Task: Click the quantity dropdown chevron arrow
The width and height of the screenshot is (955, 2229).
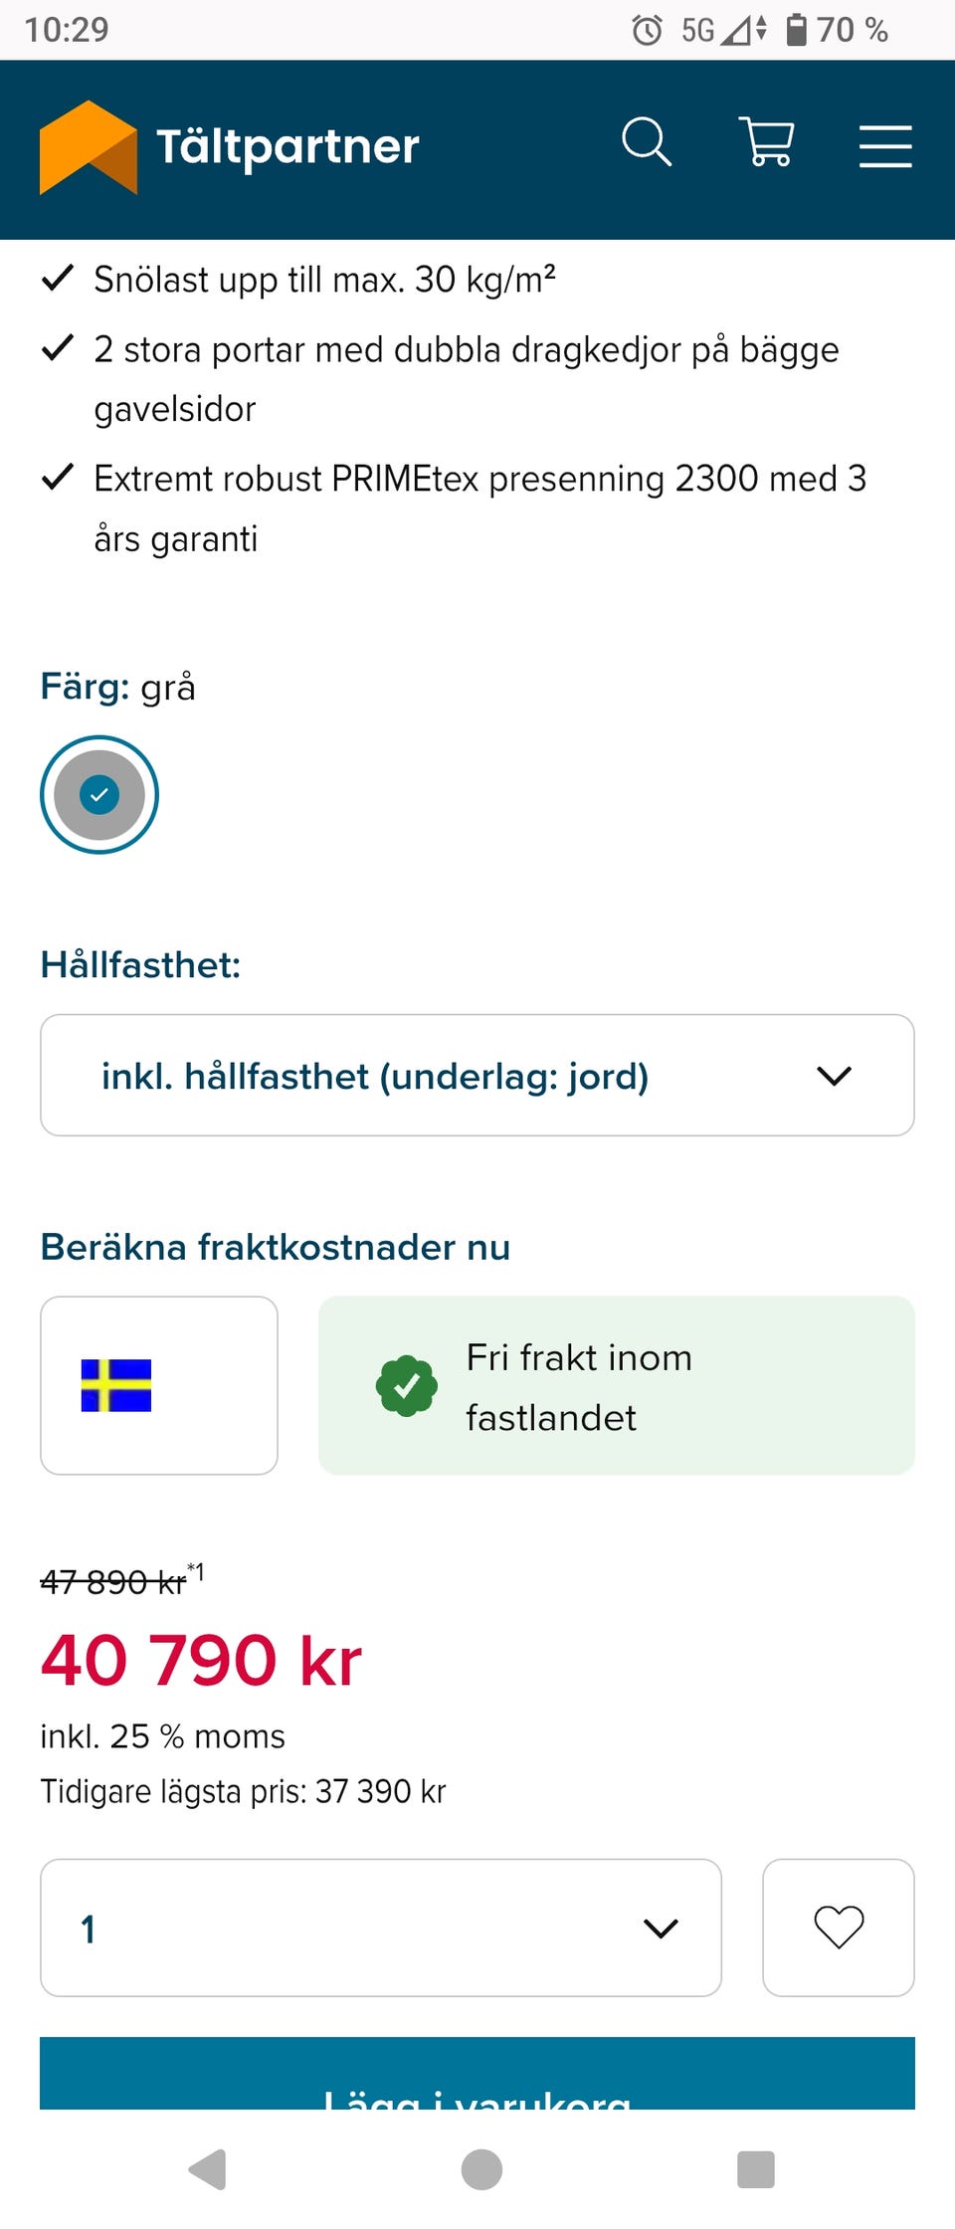Action: pyautogui.click(x=661, y=1928)
